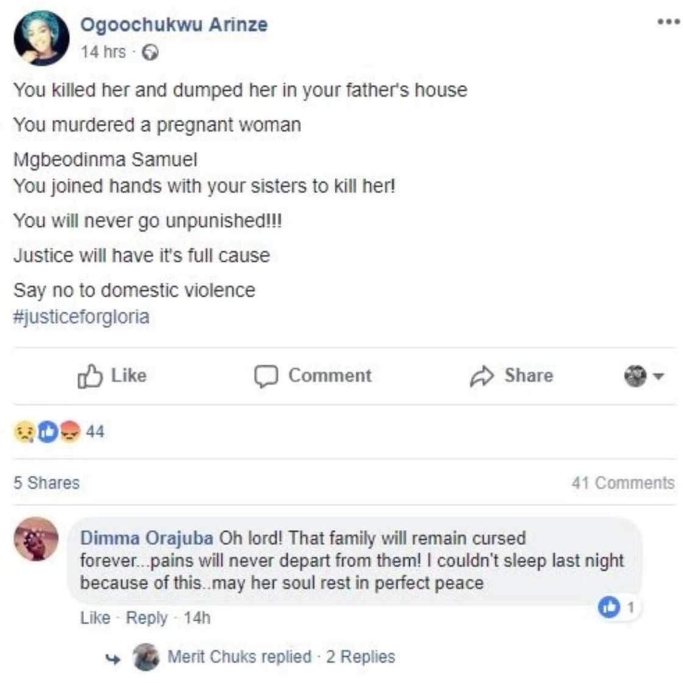The image size is (683, 683).
Task: Like the post using the Like action
Action: coord(113,376)
